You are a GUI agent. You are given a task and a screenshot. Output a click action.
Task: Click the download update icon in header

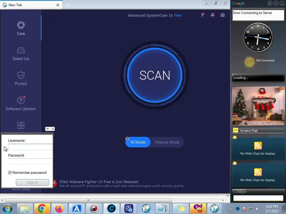202,15
